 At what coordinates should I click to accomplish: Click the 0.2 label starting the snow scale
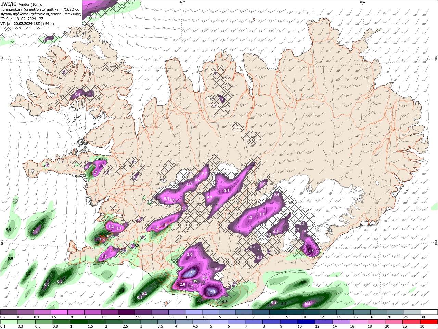coord(3,317)
